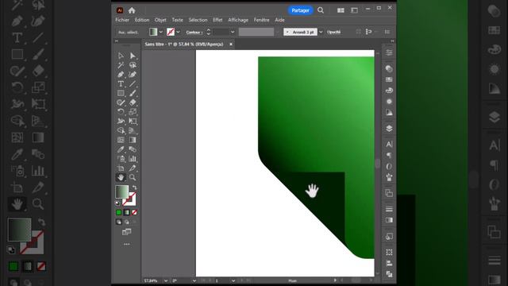Open the Edition menu
508x286 pixels.
(x=142, y=20)
